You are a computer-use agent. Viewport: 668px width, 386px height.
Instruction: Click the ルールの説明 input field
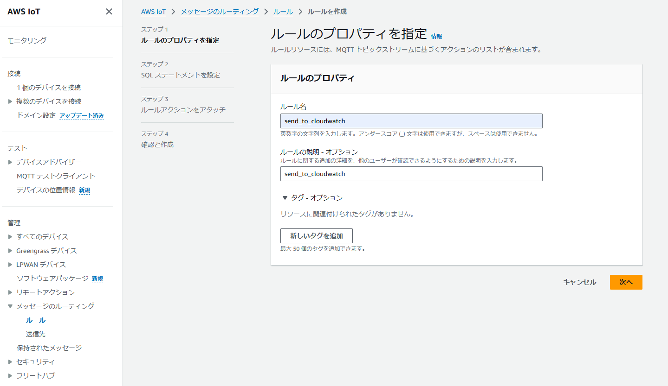coord(411,174)
